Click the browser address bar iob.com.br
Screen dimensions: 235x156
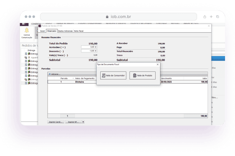(118, 16)
